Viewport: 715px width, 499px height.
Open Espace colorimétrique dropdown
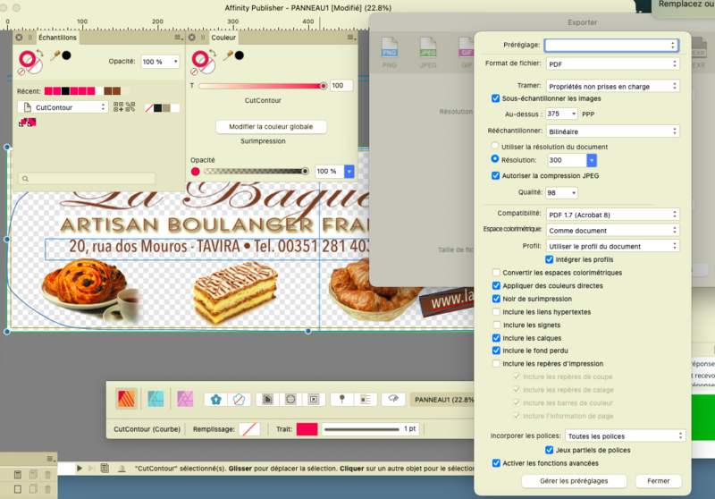(x=613, y=231)
